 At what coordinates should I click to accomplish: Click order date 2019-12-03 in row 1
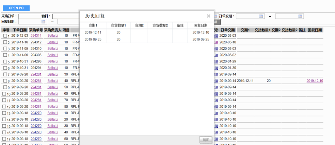[x=20, y=36]
